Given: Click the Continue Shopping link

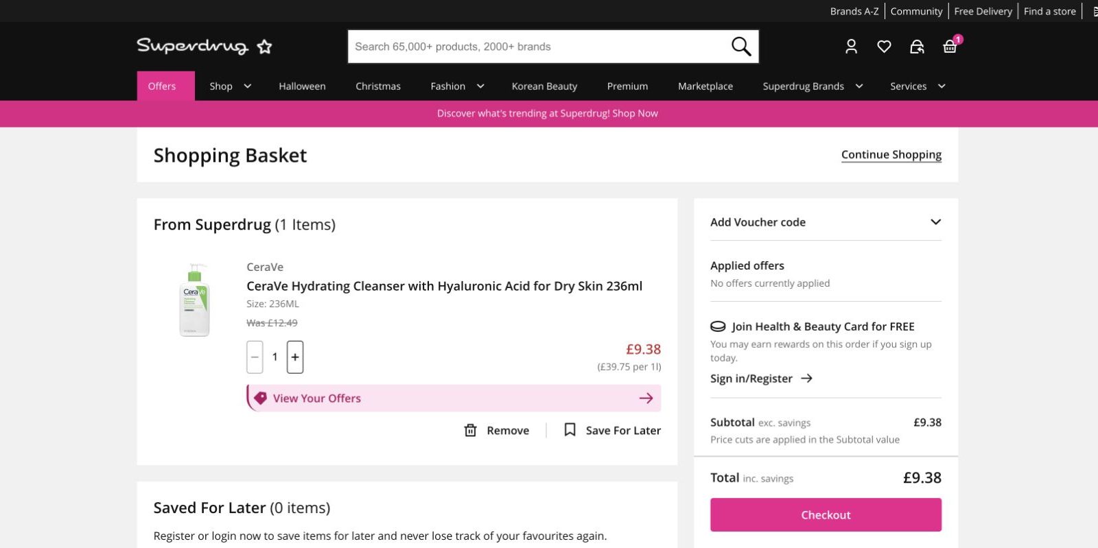Looking at the screenshot, I should [x=891, y=155].
